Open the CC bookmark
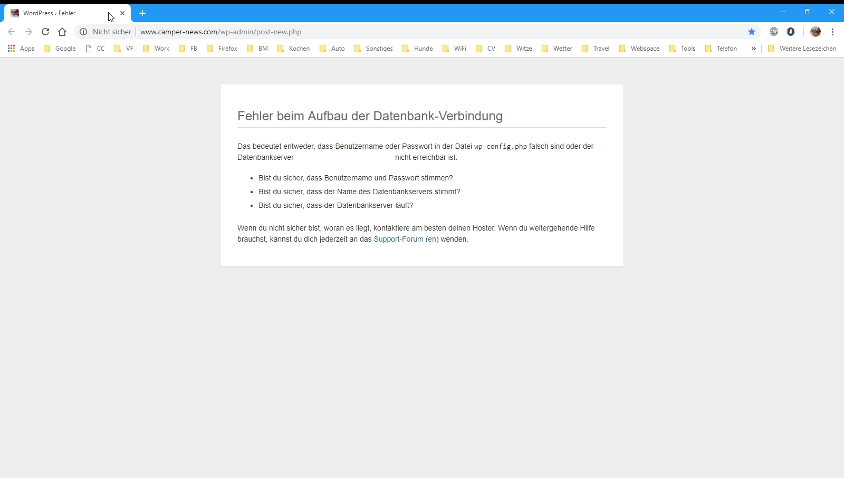Viewport: 844px width, 478px height. point(95,49)
